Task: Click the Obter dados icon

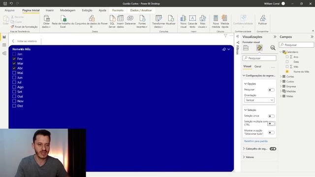Action: click(46, 19)
